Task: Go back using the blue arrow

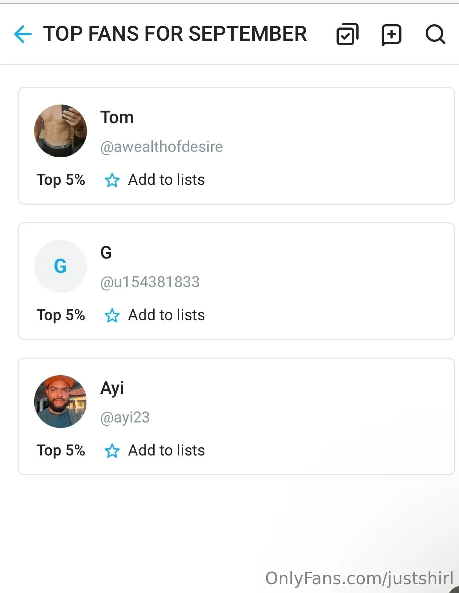Action: point(23,34)
